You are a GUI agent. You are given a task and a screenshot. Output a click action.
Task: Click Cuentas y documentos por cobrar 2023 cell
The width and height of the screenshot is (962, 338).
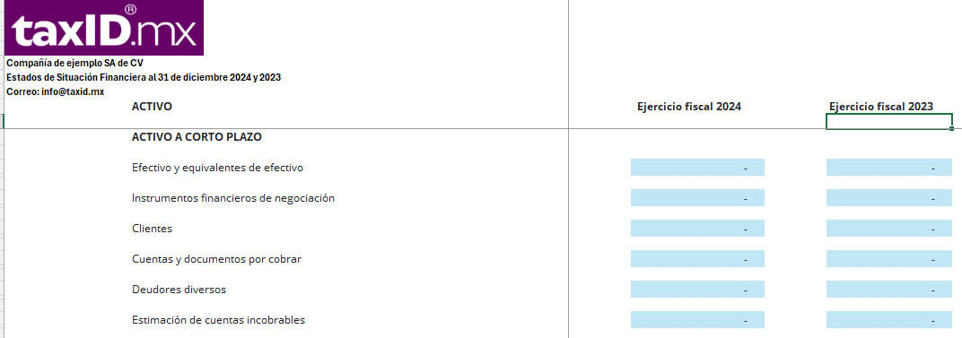[889, 259]
